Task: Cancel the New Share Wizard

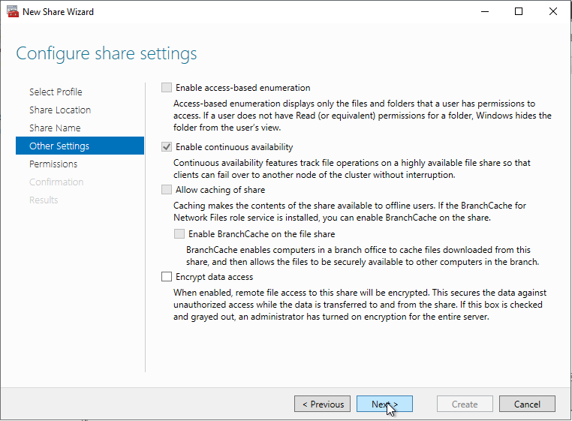Action: tap(527, 404)
